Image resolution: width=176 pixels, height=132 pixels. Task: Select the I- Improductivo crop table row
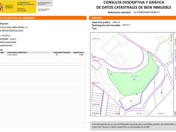click(41, 55)
